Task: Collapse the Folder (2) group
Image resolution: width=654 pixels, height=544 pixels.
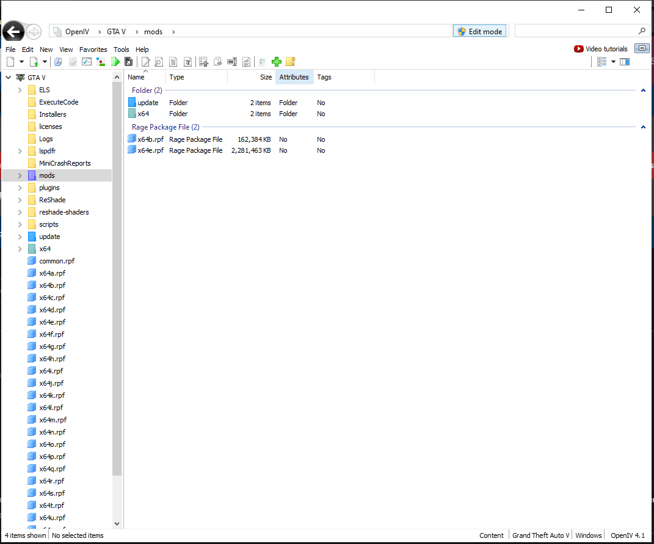Action: [643, 90]
